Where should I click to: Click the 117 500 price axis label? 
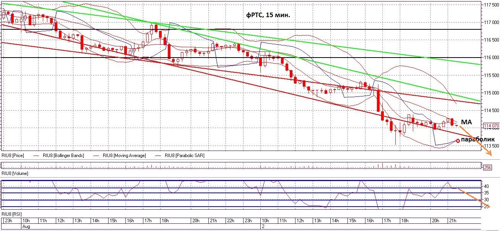pos(491,5)
